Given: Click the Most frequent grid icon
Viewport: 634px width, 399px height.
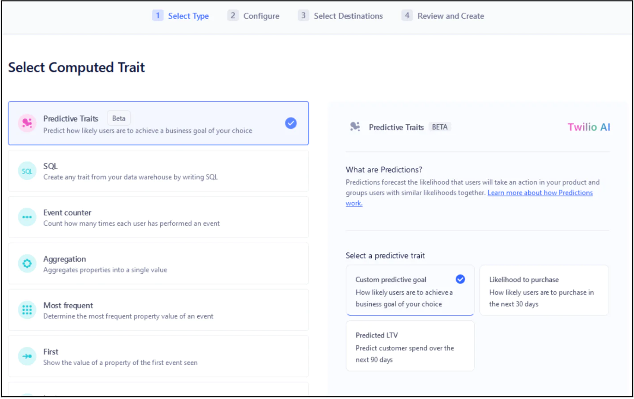Looking at the screenshot, I should tap(27, 310).
